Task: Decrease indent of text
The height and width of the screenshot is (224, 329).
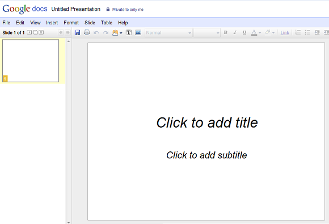Action: click(317, 32)
